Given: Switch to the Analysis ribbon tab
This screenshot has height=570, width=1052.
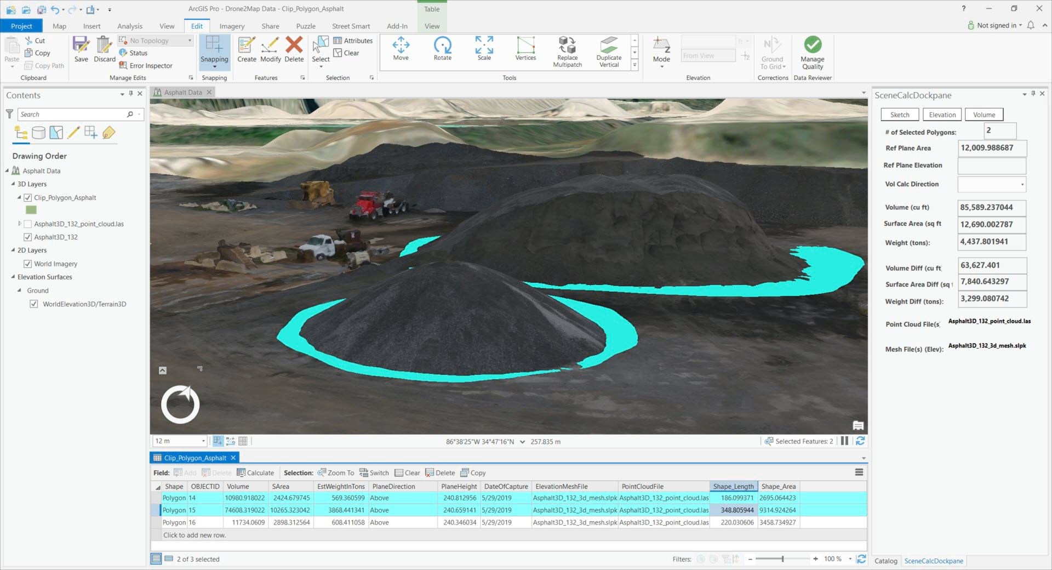Looking at the screenshot, I should click(x=129, y=26).
